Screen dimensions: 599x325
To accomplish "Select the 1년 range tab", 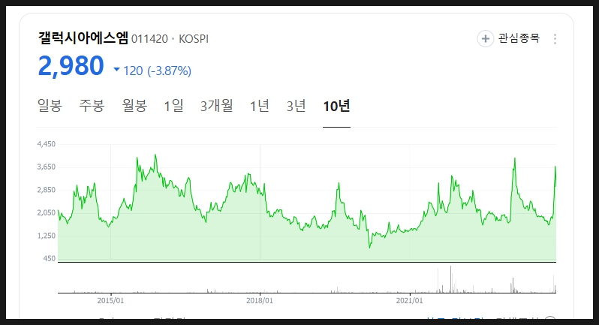I will pos(260,106).
